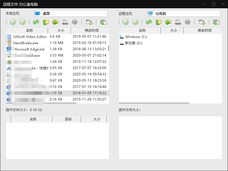The image size is (228, 171).
Task: Click local list vertical scrollbar thumb
Action: click(109, 48)
